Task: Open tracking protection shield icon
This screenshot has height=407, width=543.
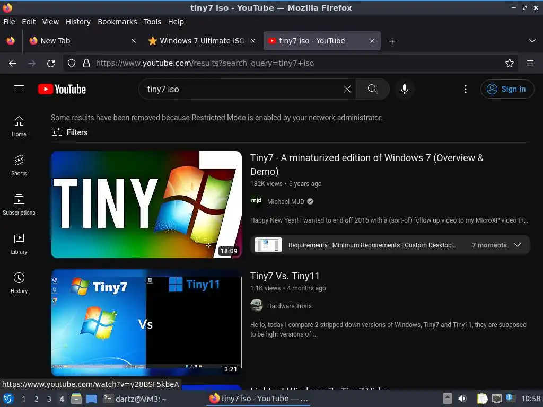Action: pyautogui.click(x=72, y=64)
